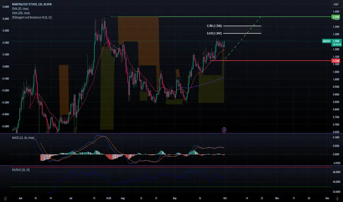This screenshot has width=343, height=202.
Task: Click the Oct label on time axis
Action: pyautogui.click(x=225, y=198)
